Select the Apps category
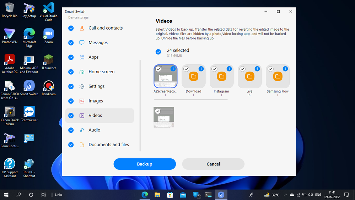Viewport: 355px width, 200px height. tap(99, 57)
